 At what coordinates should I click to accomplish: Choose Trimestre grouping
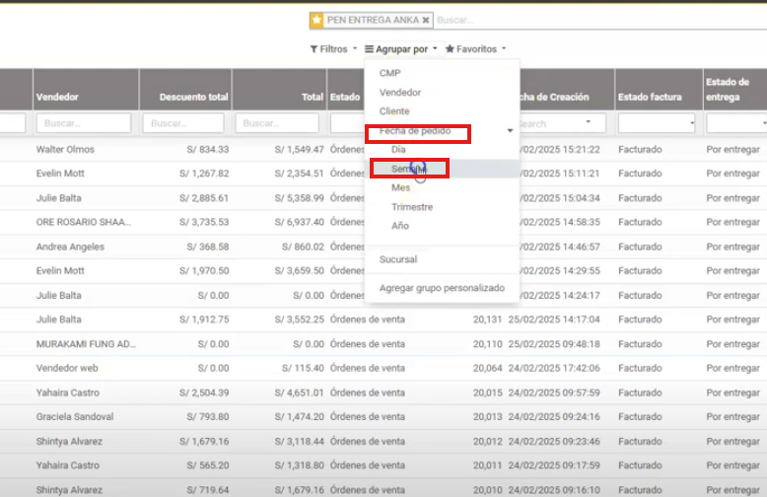411,207
